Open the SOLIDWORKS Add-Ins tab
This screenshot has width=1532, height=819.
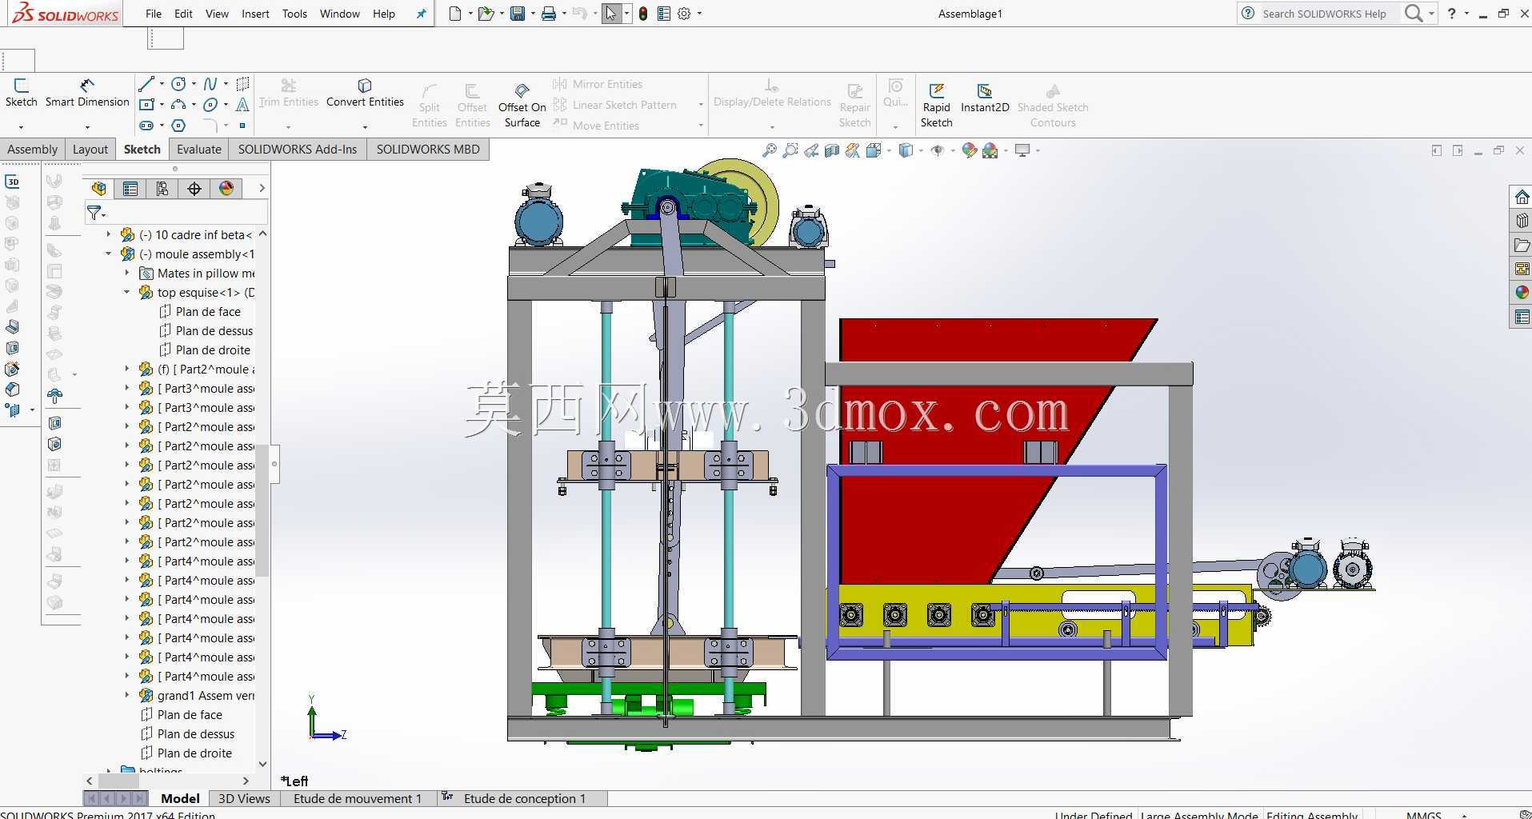(x=298, y=150)
